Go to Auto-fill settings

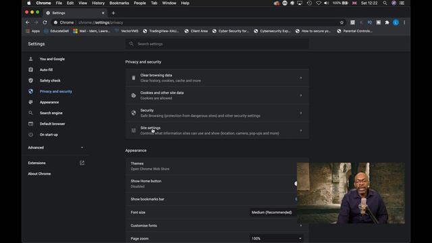[x=46, y=70]
